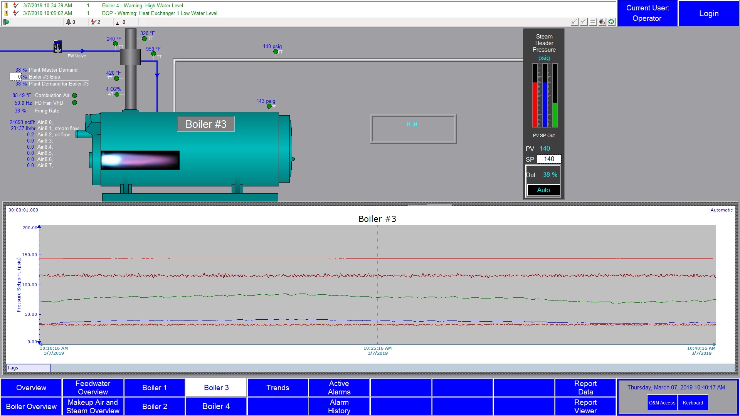
Task: Open the trend time span 00:00:01.000
Action: click(x=24, y=210)
